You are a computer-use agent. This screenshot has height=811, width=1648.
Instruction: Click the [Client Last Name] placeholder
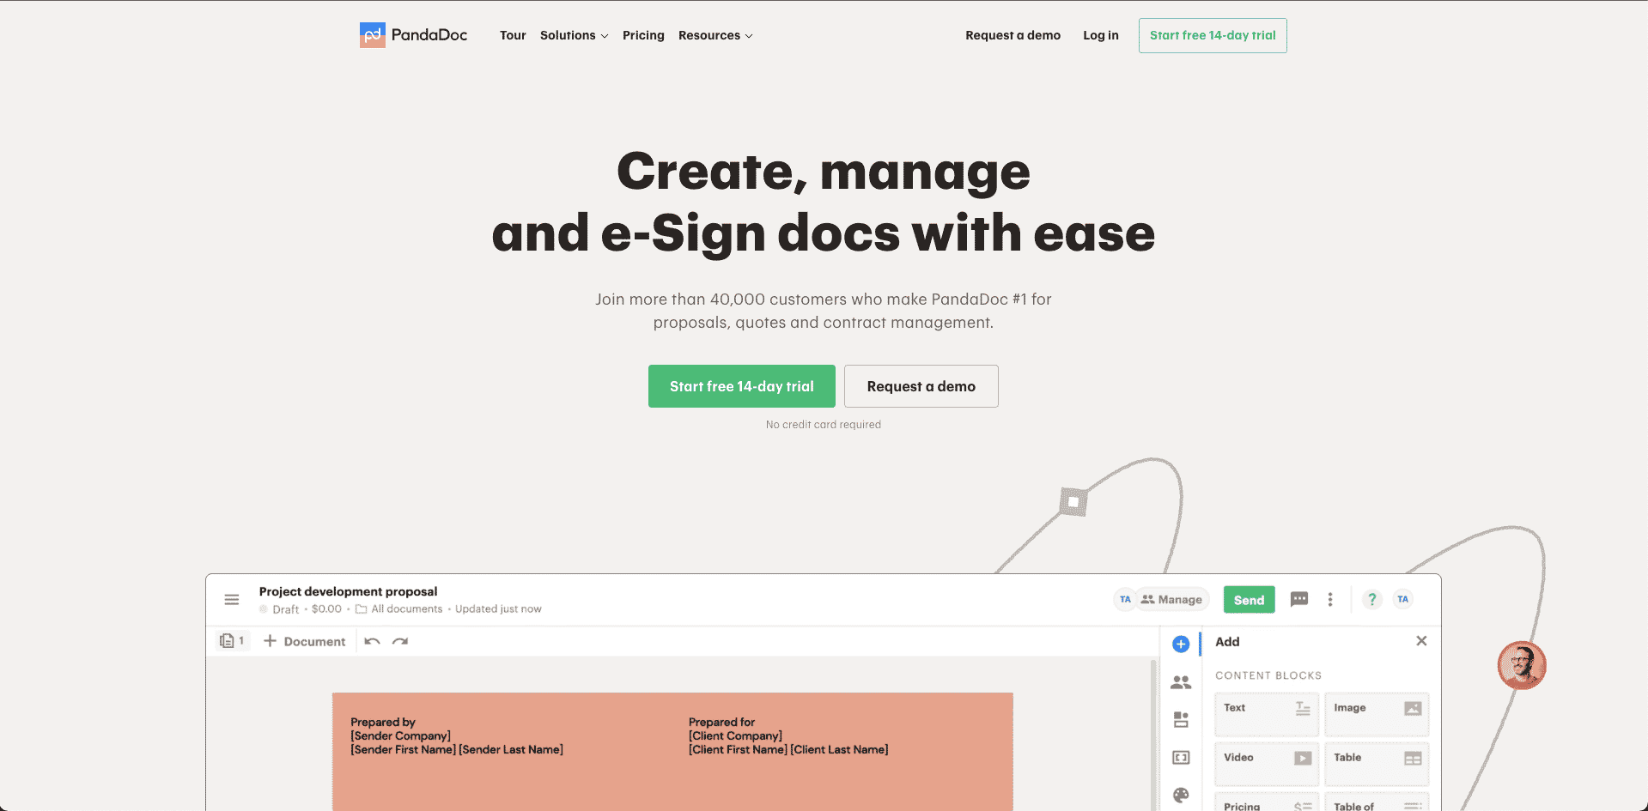[839, 749]
